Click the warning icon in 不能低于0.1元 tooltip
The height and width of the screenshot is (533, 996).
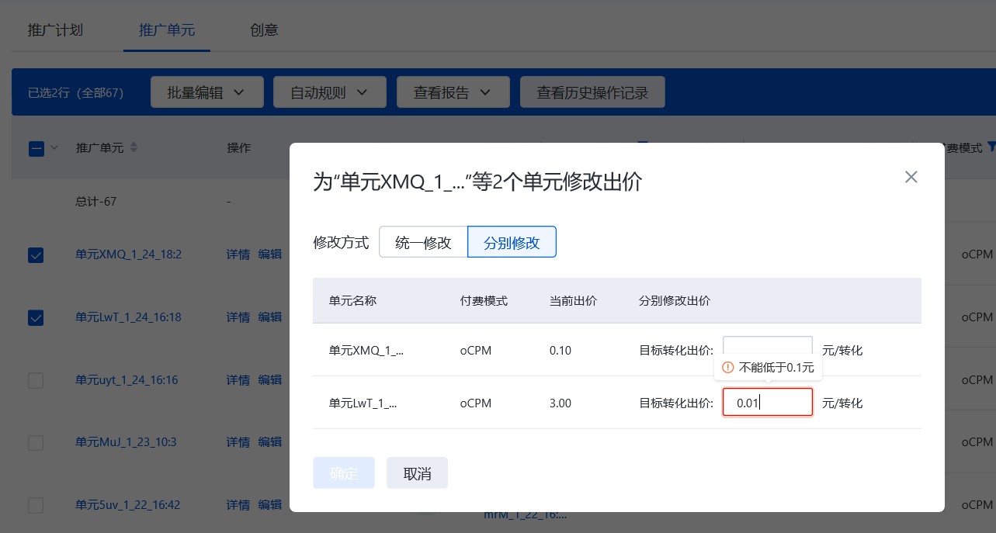pyautogui.click(x=727, y=368)
